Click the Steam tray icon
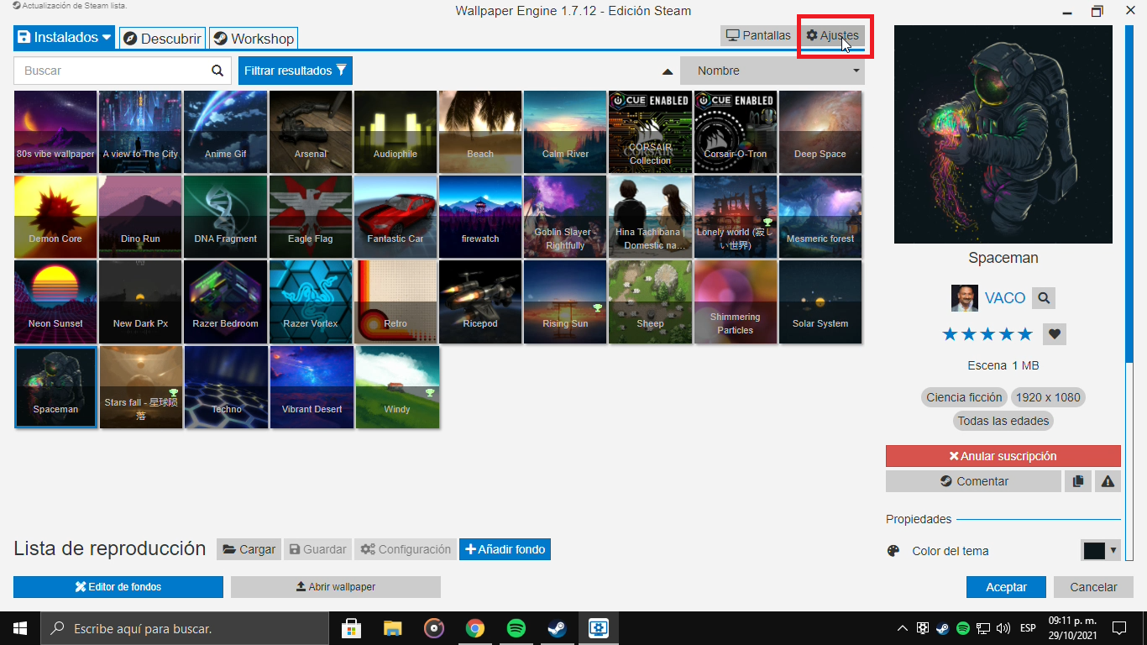 click(943, 628)
